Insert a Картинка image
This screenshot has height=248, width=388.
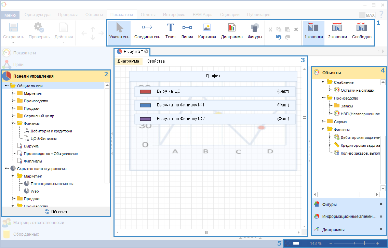207,31
